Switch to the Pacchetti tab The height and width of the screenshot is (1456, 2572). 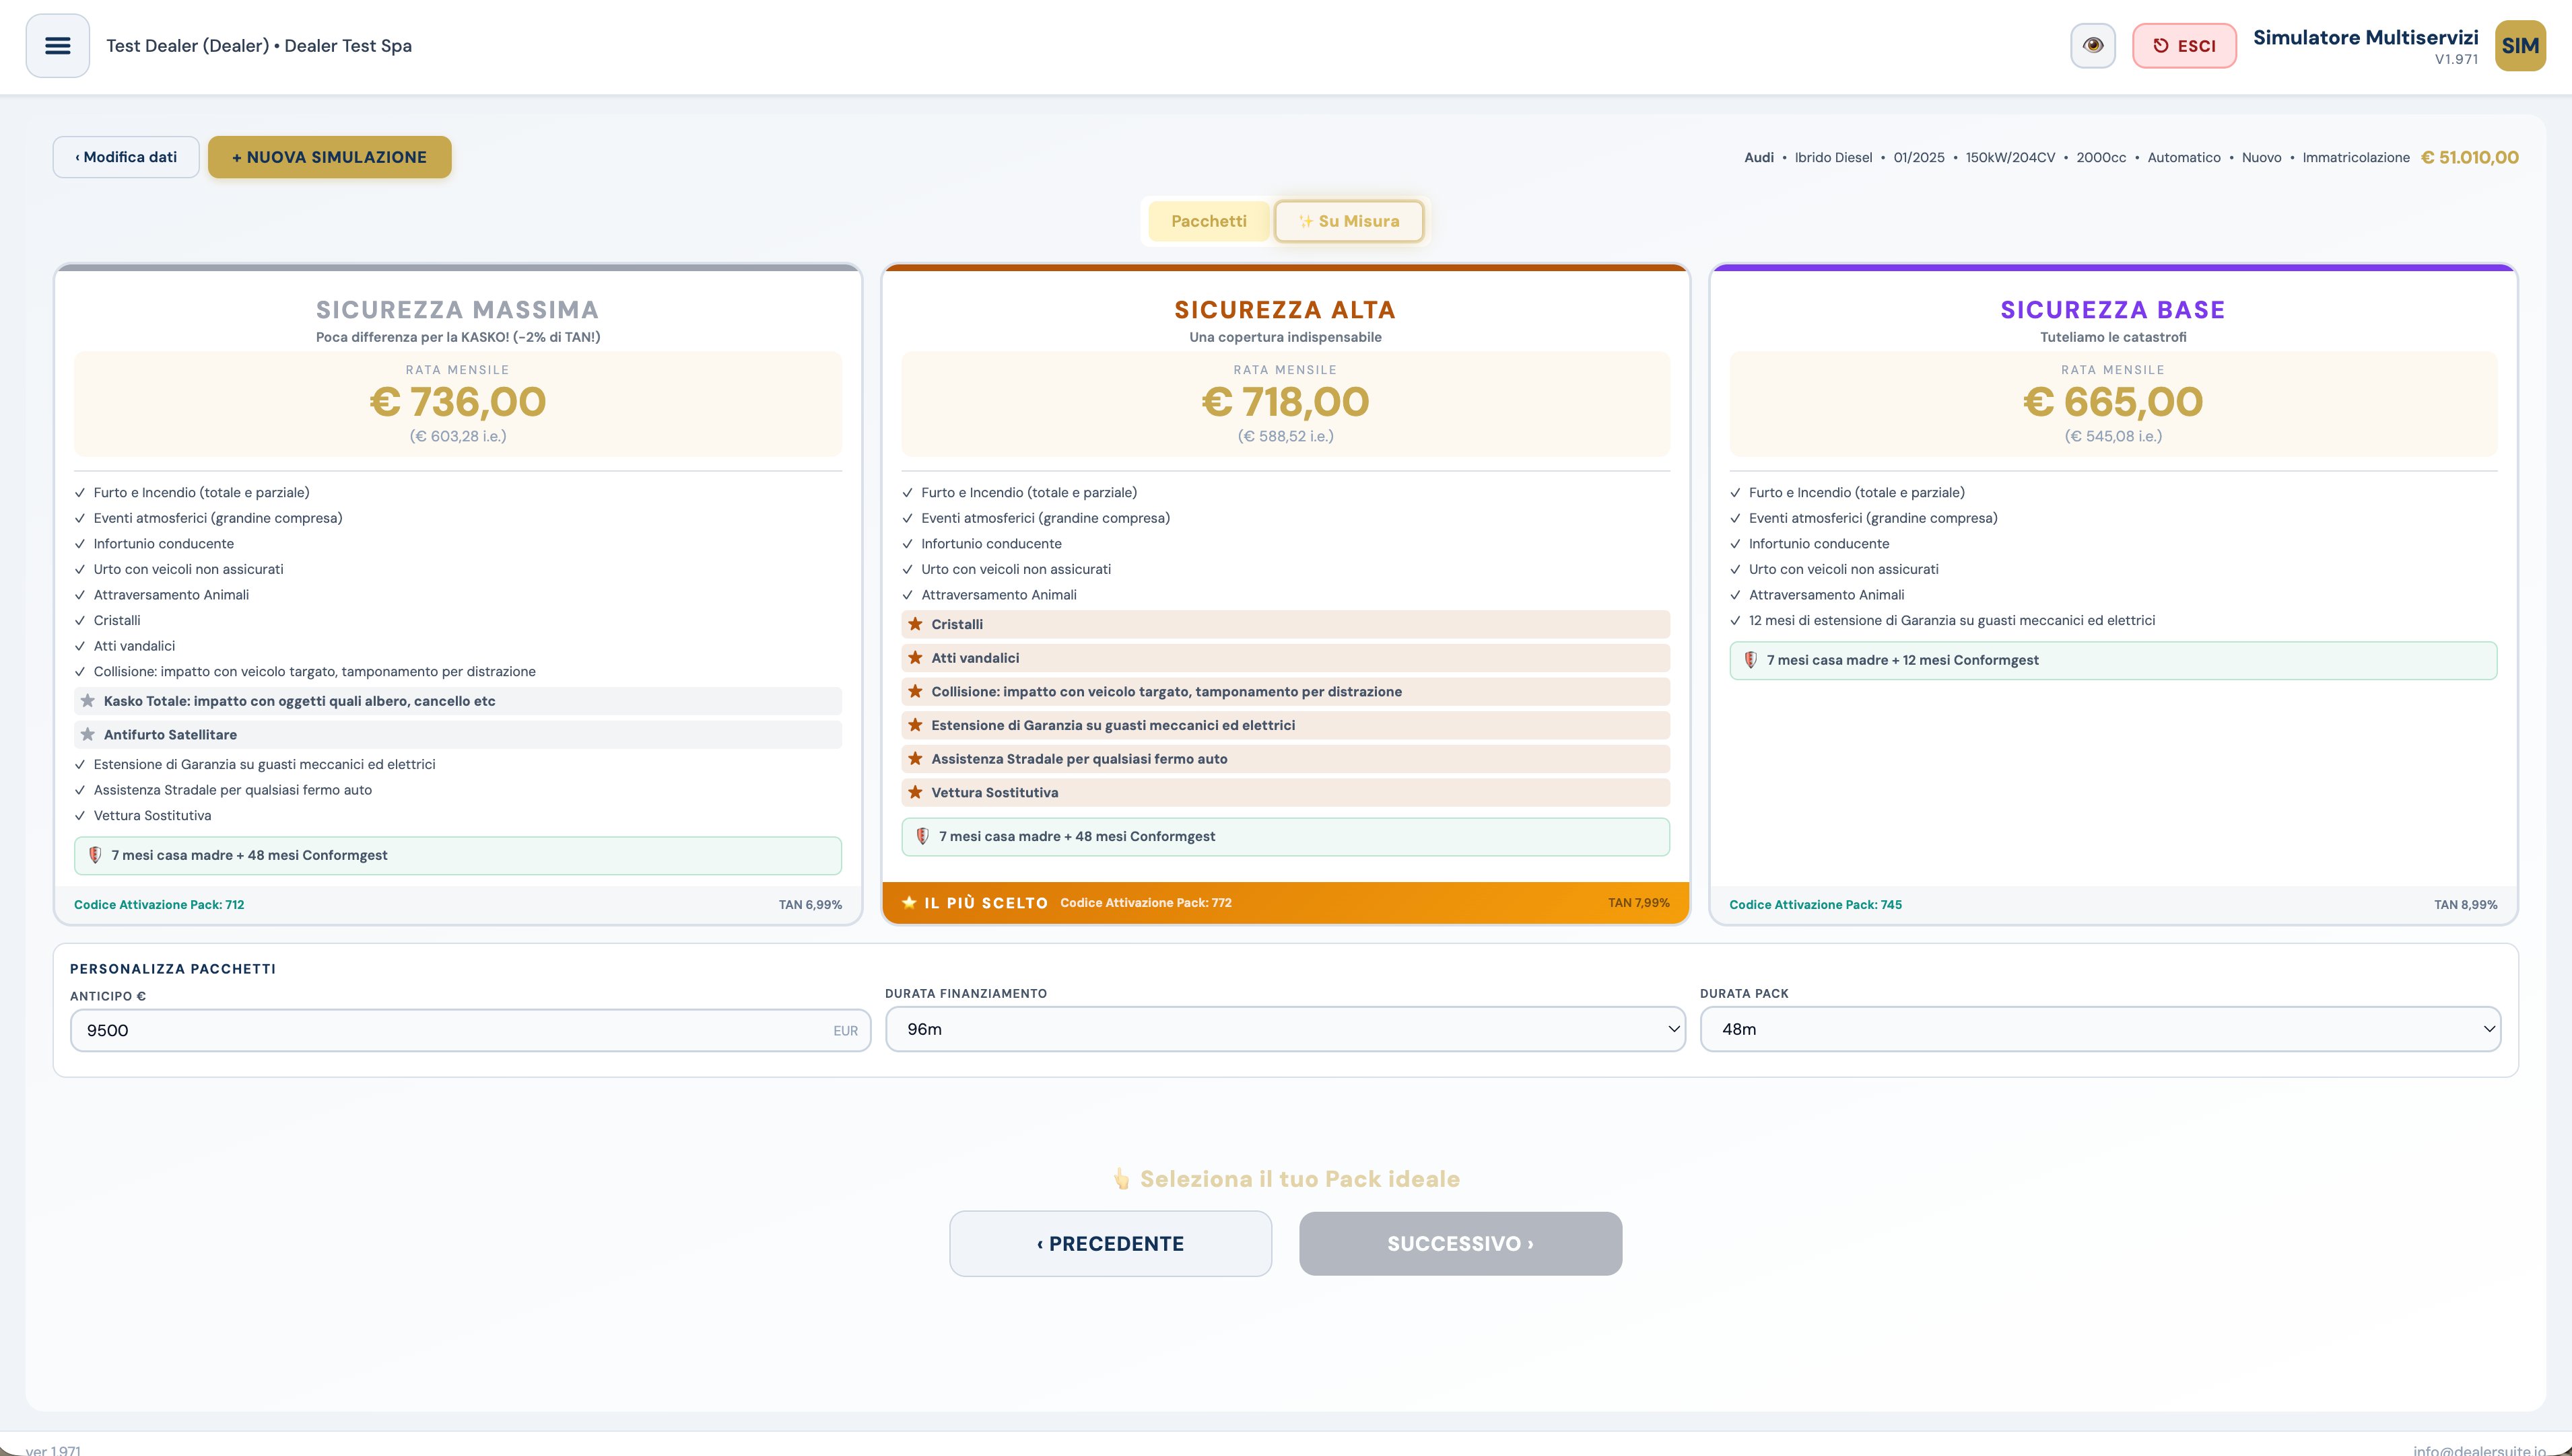[1209, 221]
